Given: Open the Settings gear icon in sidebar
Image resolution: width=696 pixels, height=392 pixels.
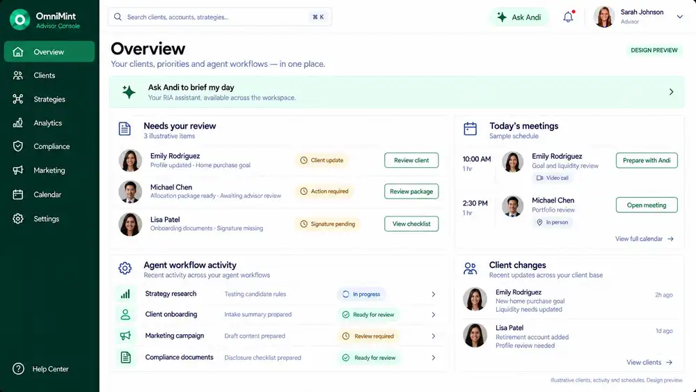Looking at the screenshot, I should [18, 219].
